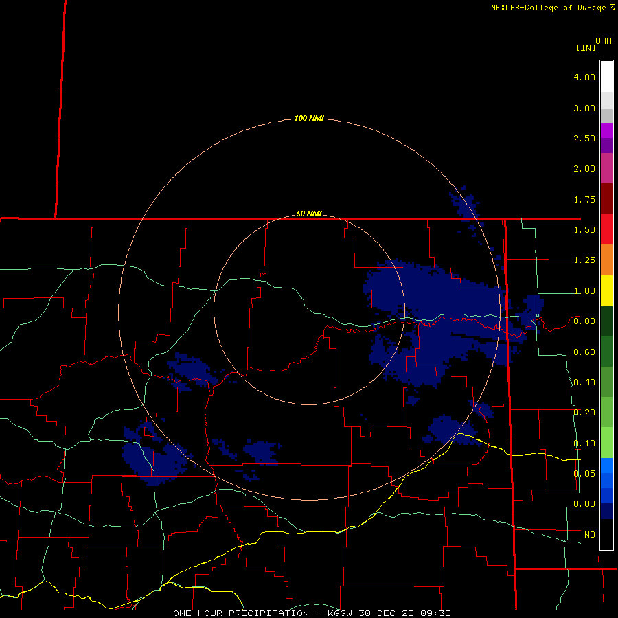The image size is (618, 618).
Task: Click the 0.05 legend value
Action: [x=584, y=473]
